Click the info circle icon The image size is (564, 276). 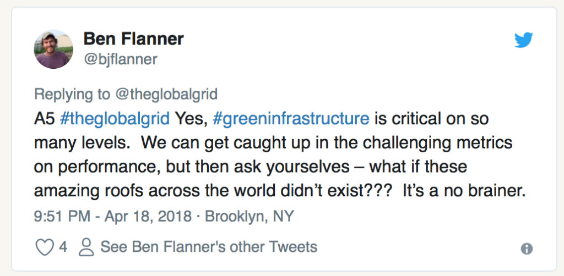click(527, 249)
